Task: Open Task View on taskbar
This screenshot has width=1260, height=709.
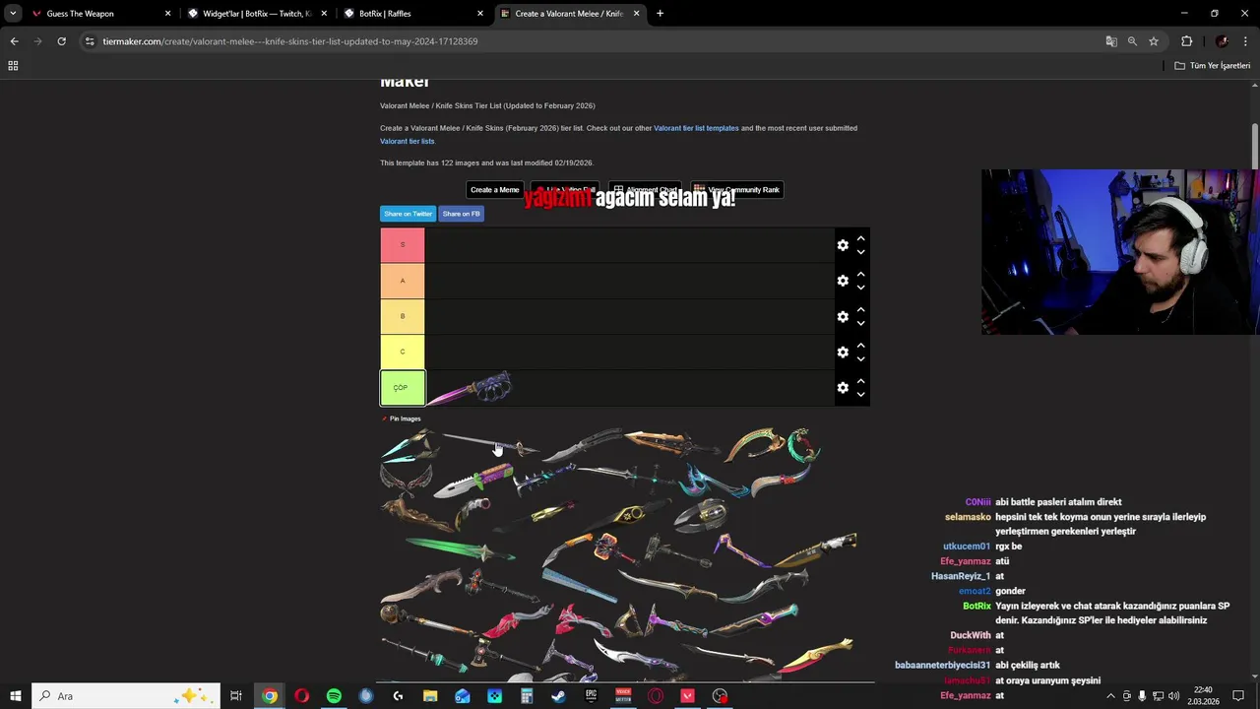Action: [236, 696]
